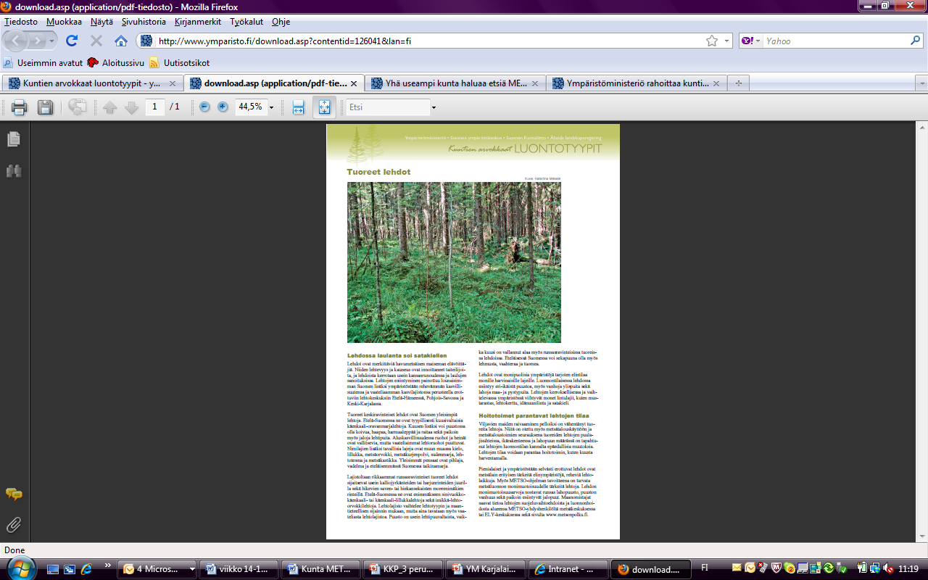The width and height of the screenshot is (928, 580).
Task: Fit one full page in the window
Action: click(324, 107)
